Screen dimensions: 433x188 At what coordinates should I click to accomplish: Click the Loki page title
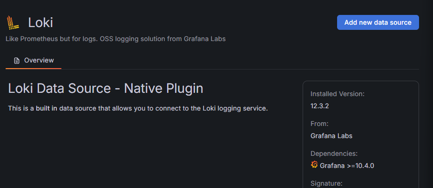click(x=41, y=22)
